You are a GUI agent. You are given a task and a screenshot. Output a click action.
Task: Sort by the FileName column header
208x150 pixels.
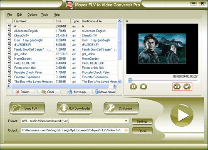pos(33,21)
